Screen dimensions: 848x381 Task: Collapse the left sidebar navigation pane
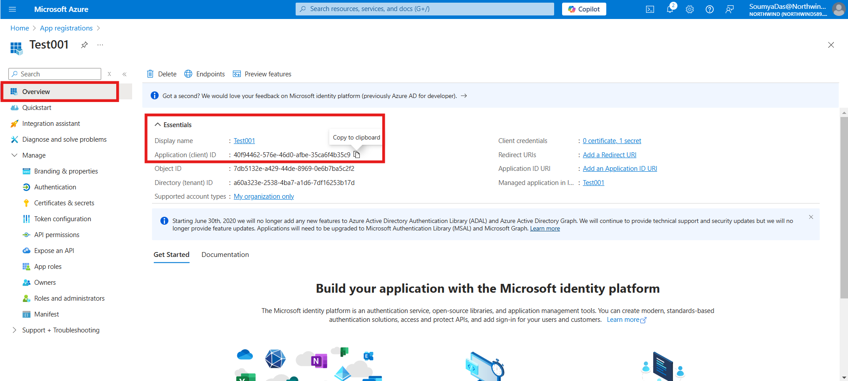[125, 74]
